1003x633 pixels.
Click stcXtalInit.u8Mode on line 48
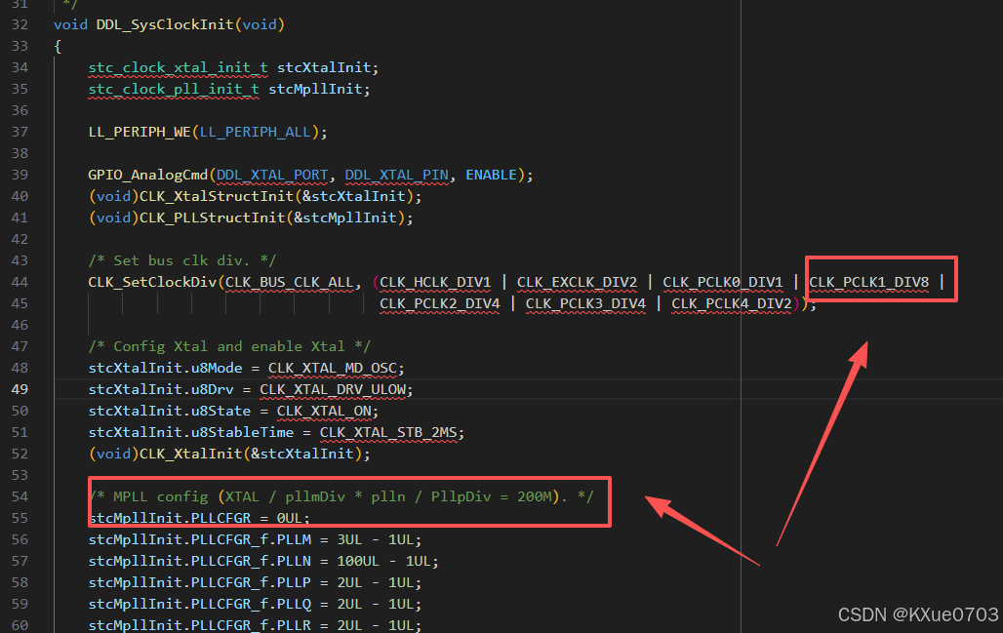pos(165,369)
